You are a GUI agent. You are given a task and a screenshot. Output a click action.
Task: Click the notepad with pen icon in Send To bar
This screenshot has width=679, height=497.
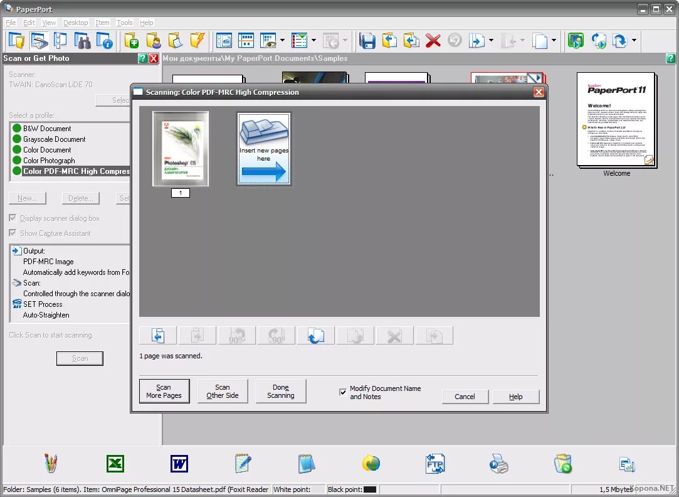click(x=243, y=464)
